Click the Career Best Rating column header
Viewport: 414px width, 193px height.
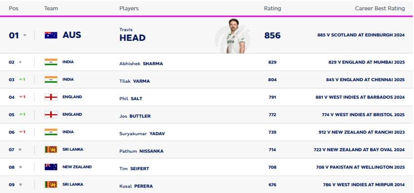(x=380, y=8)
